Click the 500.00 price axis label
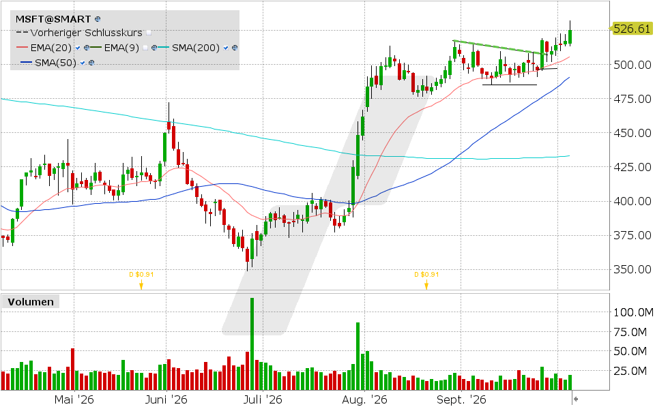The width and height of the screenshot is (655, 409). pyautogui.click(x=632, y=65)
